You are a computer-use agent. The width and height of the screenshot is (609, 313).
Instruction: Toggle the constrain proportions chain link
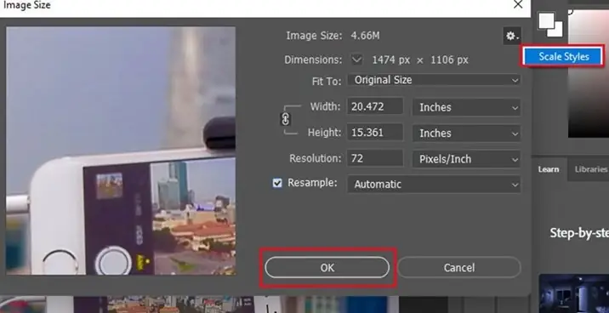(x=286, y=120)
